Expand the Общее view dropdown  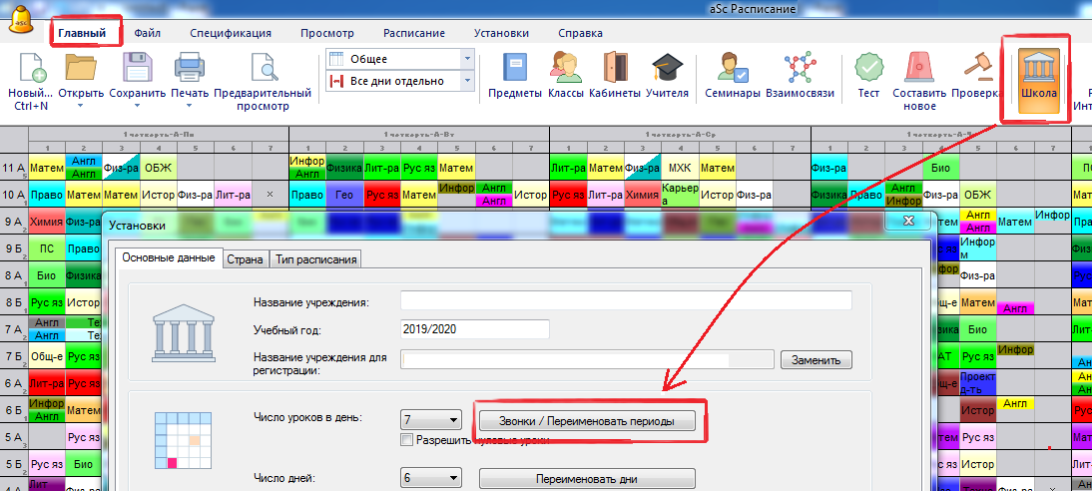click(466, 59)
